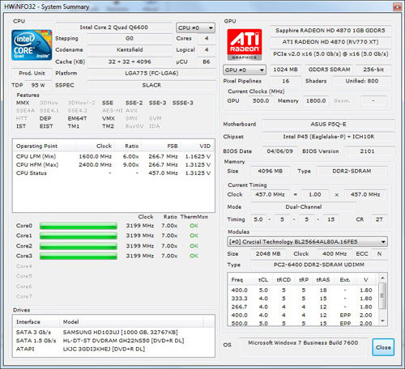Select the CPU Status row
405x369 pixels.
click(113, 173)
